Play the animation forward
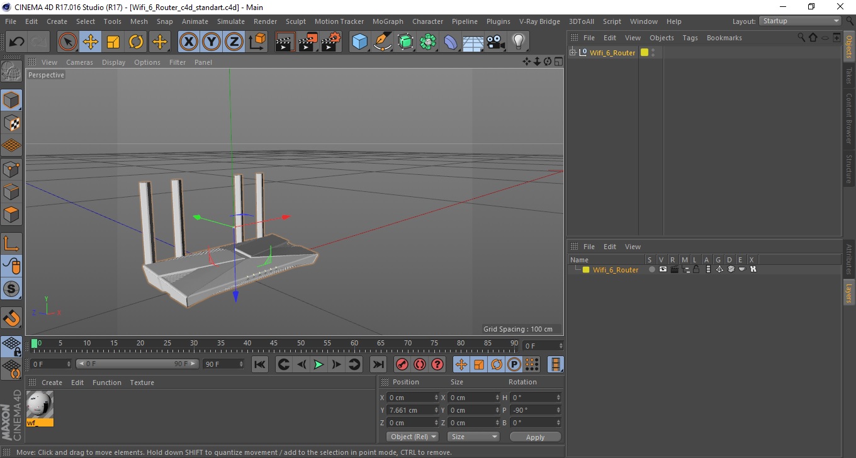This screenshot has width=856, height=458. 318,364
